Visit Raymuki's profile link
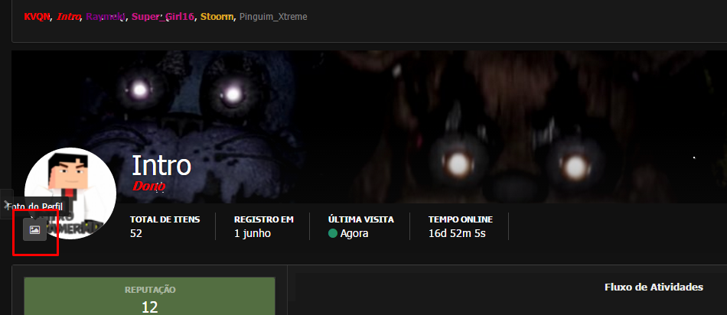Screen dimensions: 727x315 [x=106, y=17]
